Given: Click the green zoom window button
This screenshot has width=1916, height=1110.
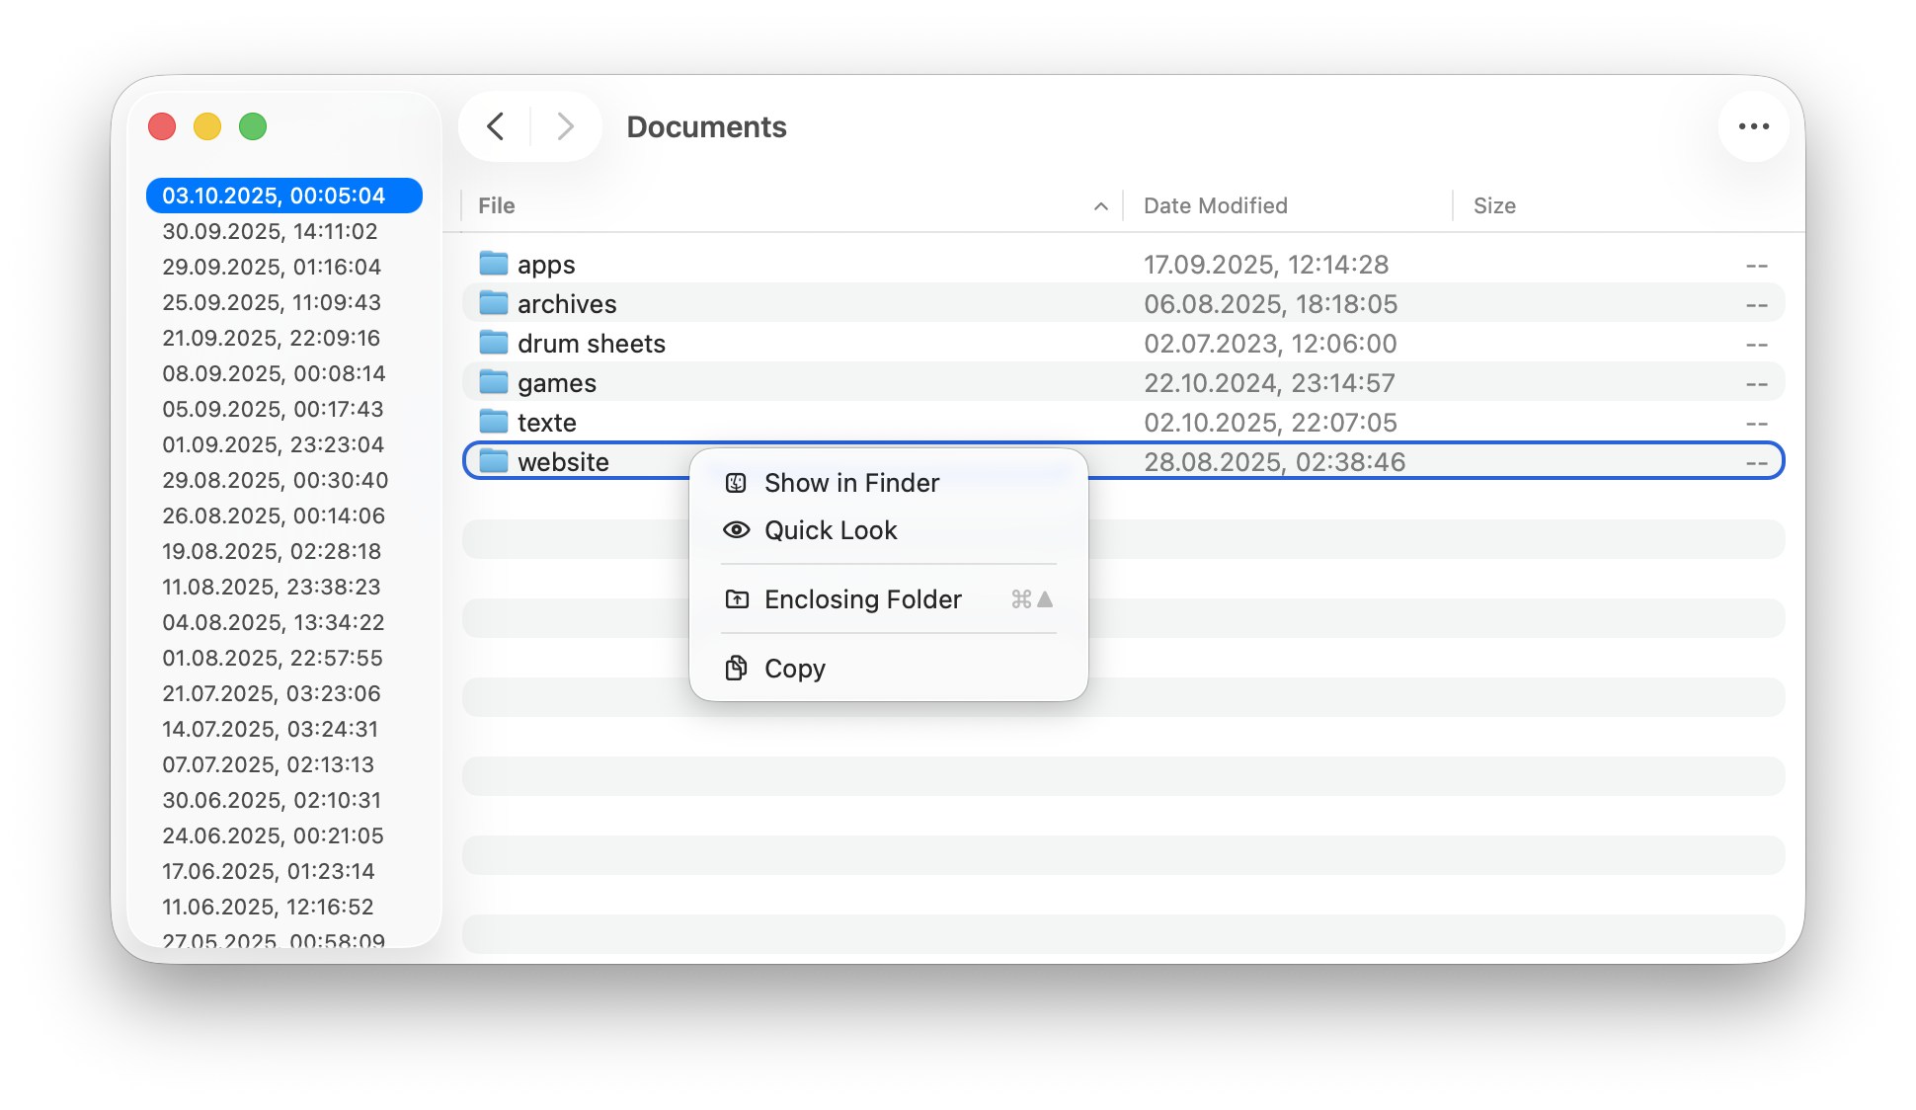Looking at the screenshot, I should (x=253, y=126).
